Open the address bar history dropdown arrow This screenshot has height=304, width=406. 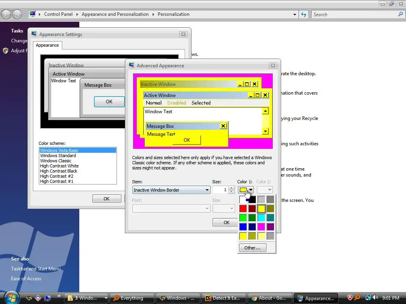coord(295,15)
